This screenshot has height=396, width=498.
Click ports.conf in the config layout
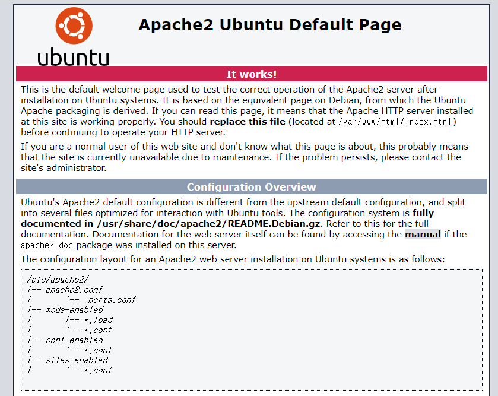point(112,300)
